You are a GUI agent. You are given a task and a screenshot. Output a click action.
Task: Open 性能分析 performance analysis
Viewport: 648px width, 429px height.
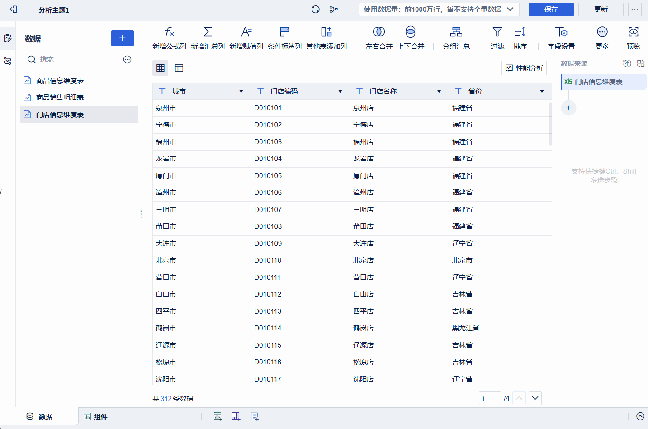pos(524,68)
